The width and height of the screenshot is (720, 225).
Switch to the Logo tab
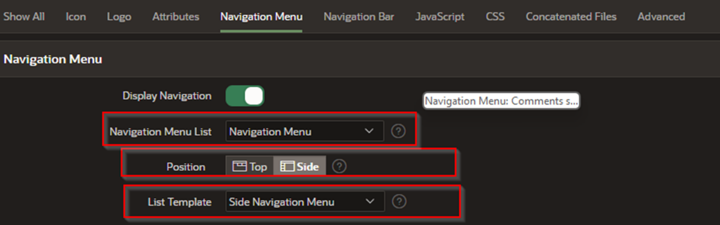coord(119,16)
